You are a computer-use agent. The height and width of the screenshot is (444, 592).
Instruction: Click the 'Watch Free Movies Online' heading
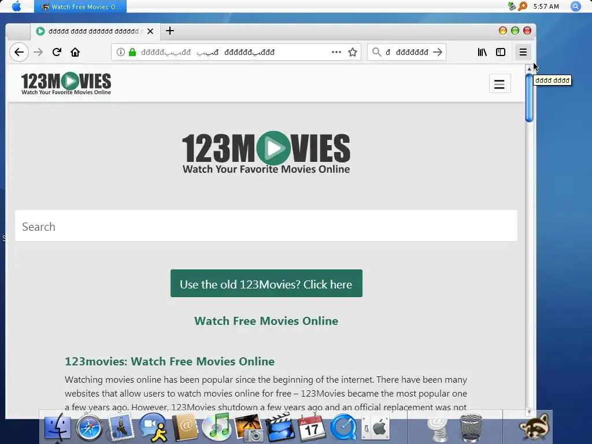[266, 321]
